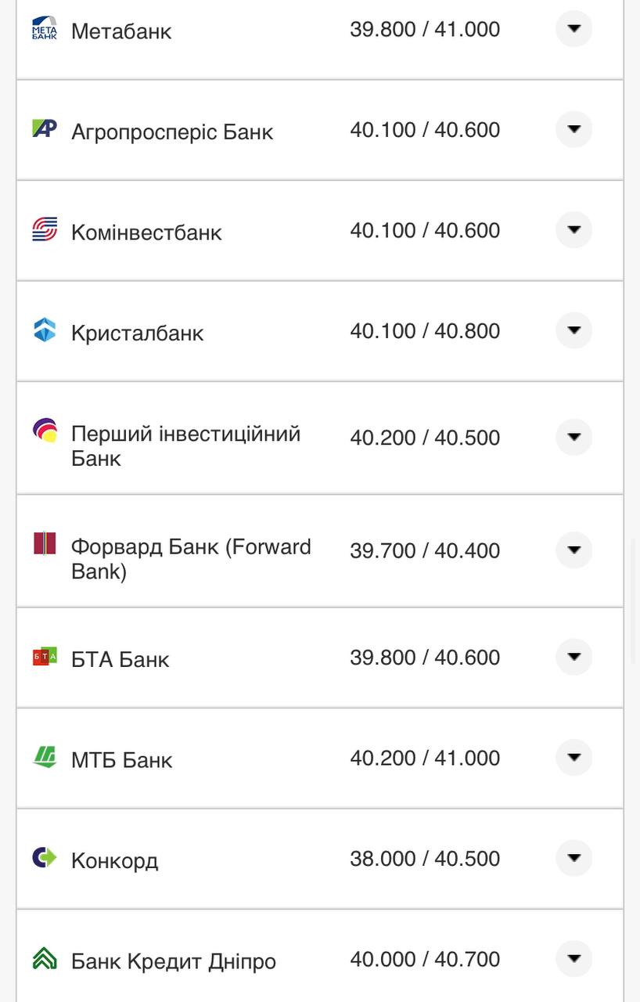Open the Комінвестбанк bank name link

tap(146, 232)
